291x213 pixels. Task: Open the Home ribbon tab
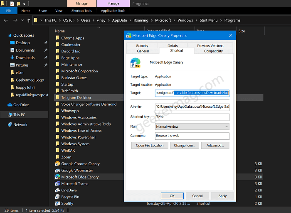tap(26, 10)
